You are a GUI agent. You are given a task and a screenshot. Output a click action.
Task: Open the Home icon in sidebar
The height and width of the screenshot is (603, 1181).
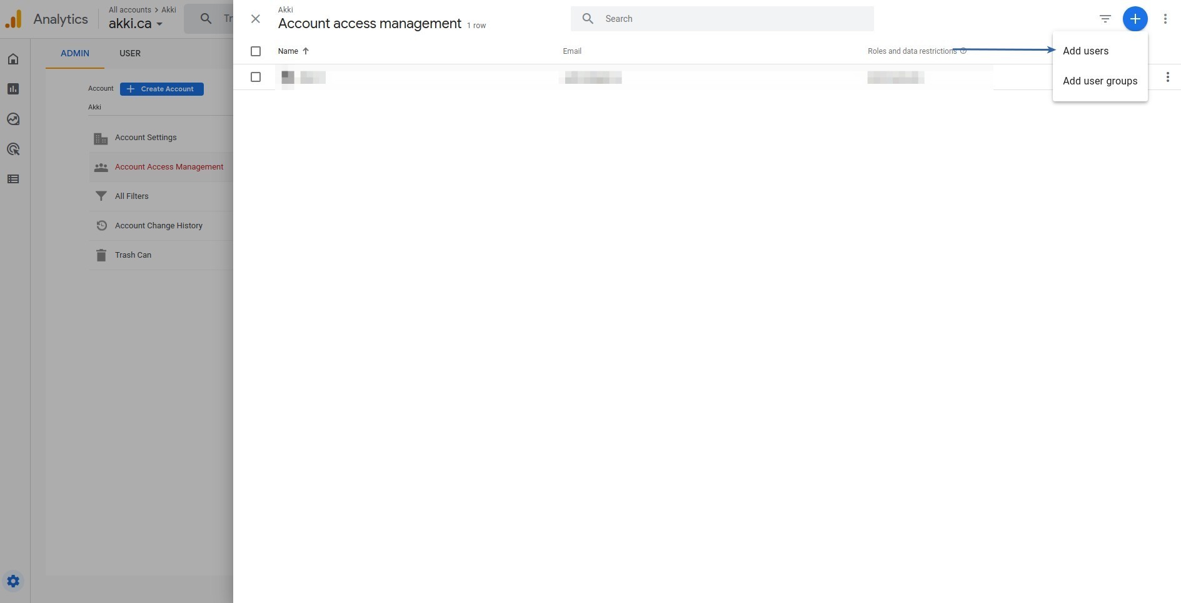(13, 59)
